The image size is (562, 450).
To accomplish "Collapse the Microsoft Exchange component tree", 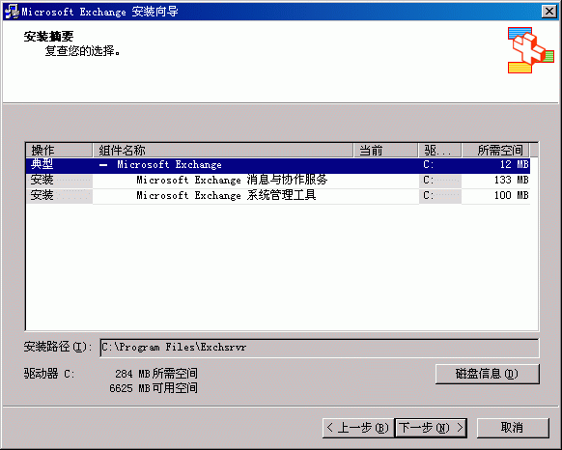I will pyautogui.click(x=103, y=165).
